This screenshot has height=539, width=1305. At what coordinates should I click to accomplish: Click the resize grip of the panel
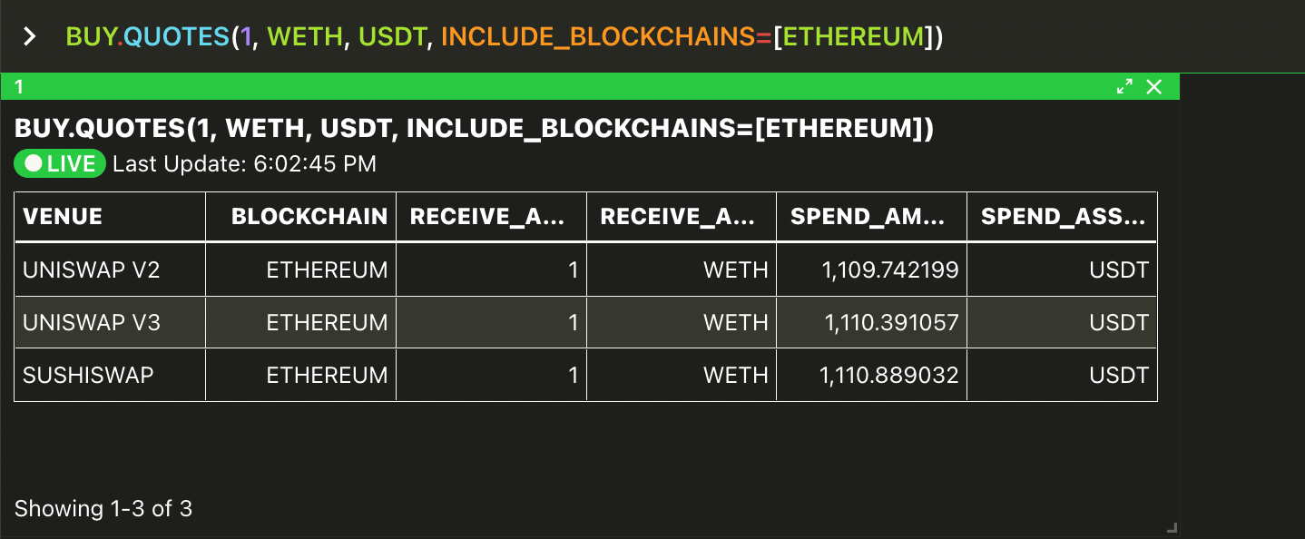coord(1172,527)
